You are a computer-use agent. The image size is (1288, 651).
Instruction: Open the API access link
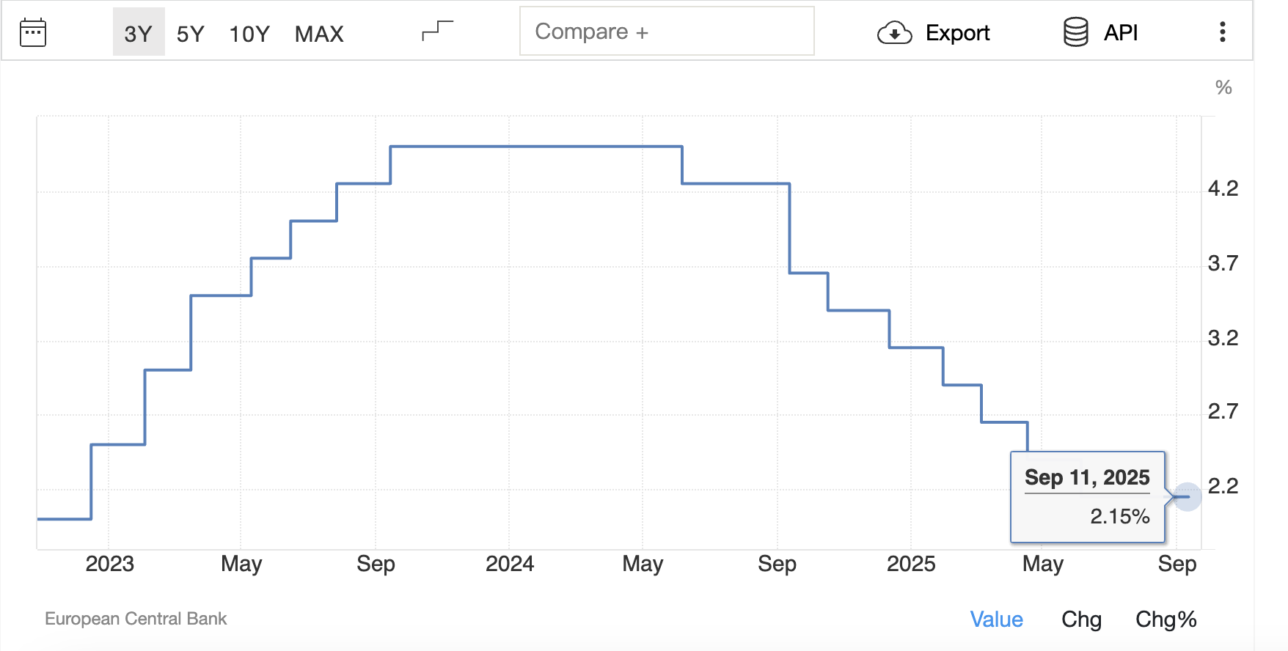click(1121, 32)
